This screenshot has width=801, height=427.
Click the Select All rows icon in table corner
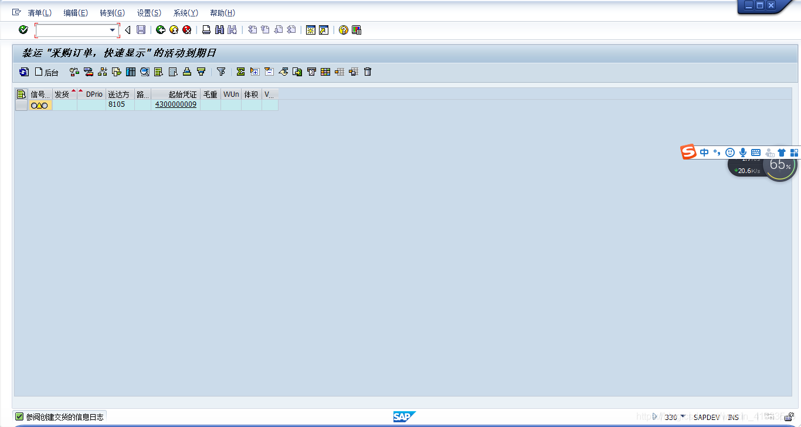[x=21, y=94]
